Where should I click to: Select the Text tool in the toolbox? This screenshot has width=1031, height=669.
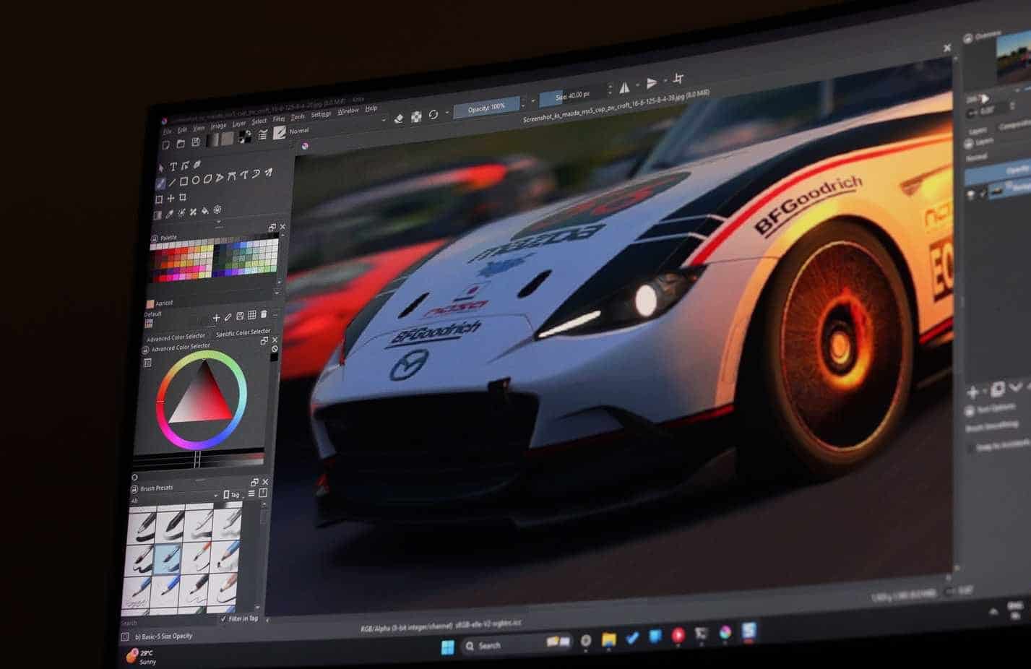pos(173,167)
